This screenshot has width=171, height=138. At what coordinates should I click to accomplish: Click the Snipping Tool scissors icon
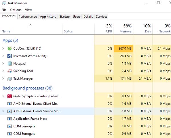[x=9, y=71]
